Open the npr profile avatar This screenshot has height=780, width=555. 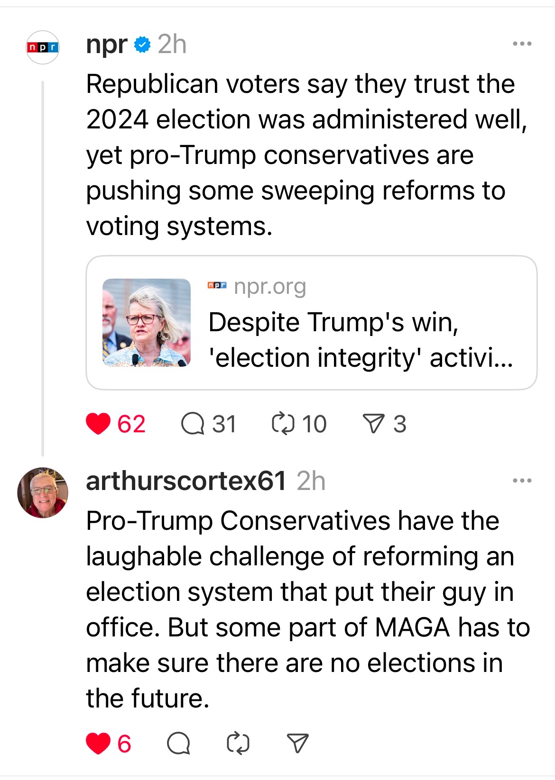point(43,47)
